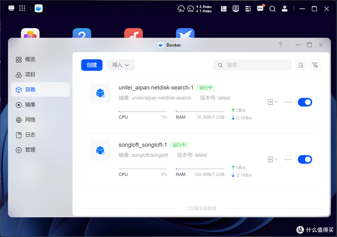This screenshot has width=337, height=237.
Task: Click the 124.4MB/7.2GB RAM value
Action: tap(209, 175)
